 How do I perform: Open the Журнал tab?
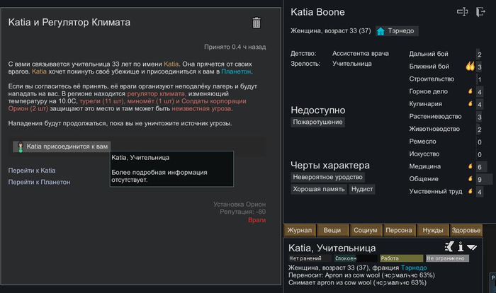pyautogui.click(x=299, y=230)
